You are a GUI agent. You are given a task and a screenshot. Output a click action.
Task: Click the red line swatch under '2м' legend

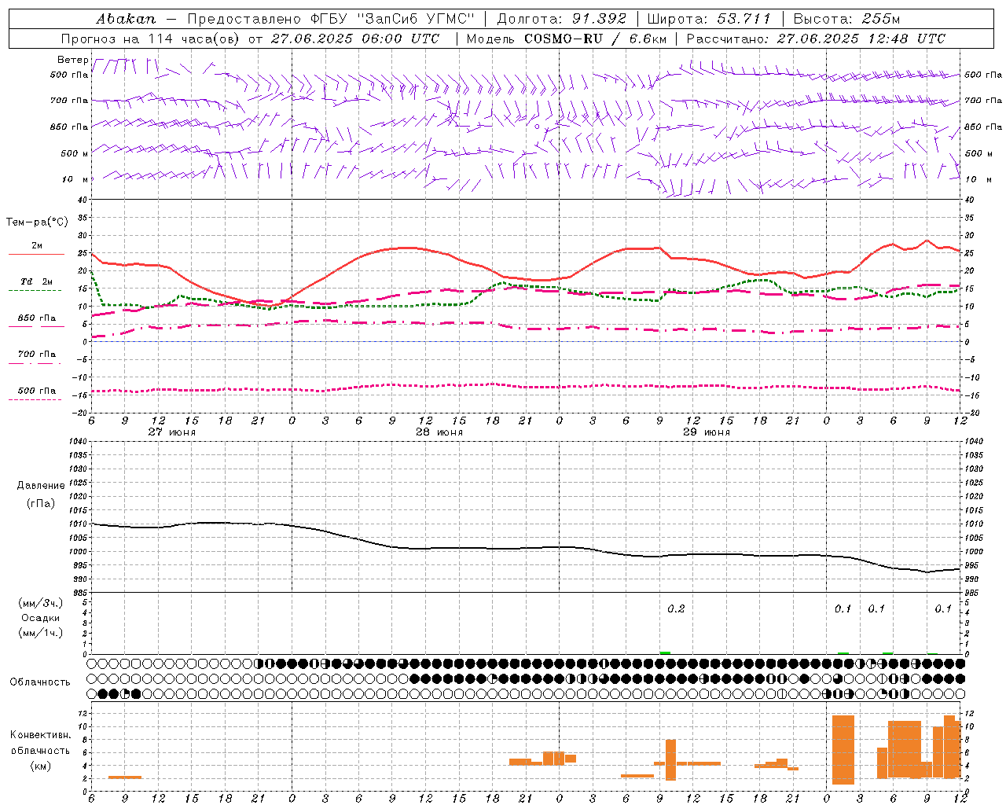[x=36, y=254]
